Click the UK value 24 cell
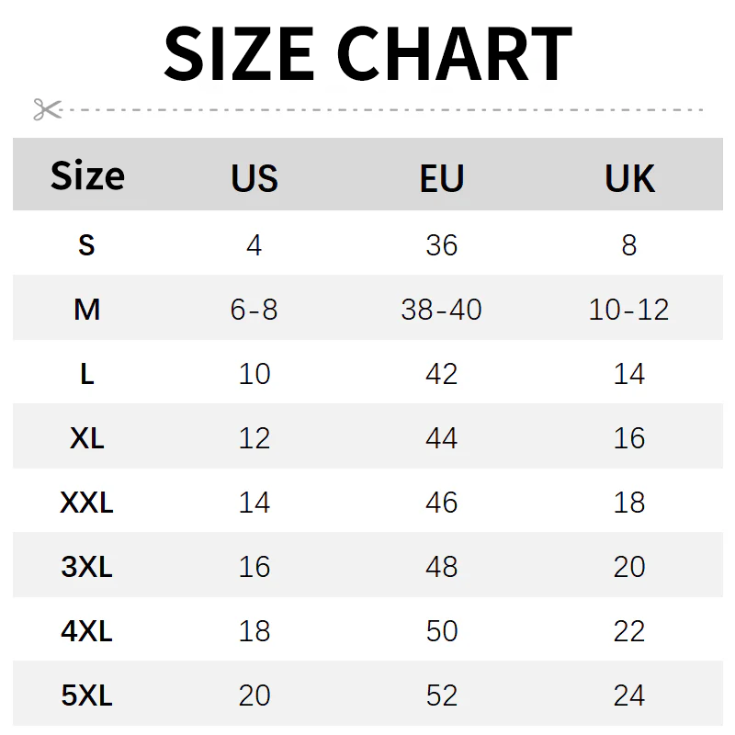The height and width of the screenshot is (735, 735). [x=629, y=695]
